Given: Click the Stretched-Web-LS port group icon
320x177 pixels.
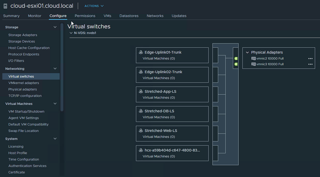Looking at the screenshot, I should [x=141, y=131].
